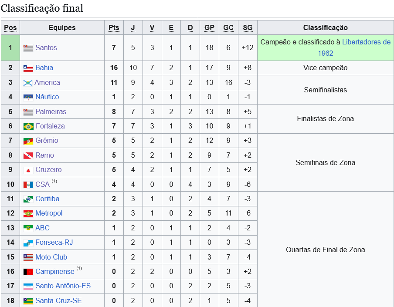Image resolution: width=394 pixels, height=307 pixels.
Task: Click the flag icon beside Coritiba
Action: coord(28,199)
